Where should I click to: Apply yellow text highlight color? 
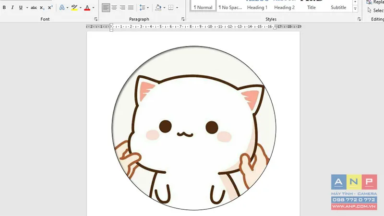pos(74,8)
